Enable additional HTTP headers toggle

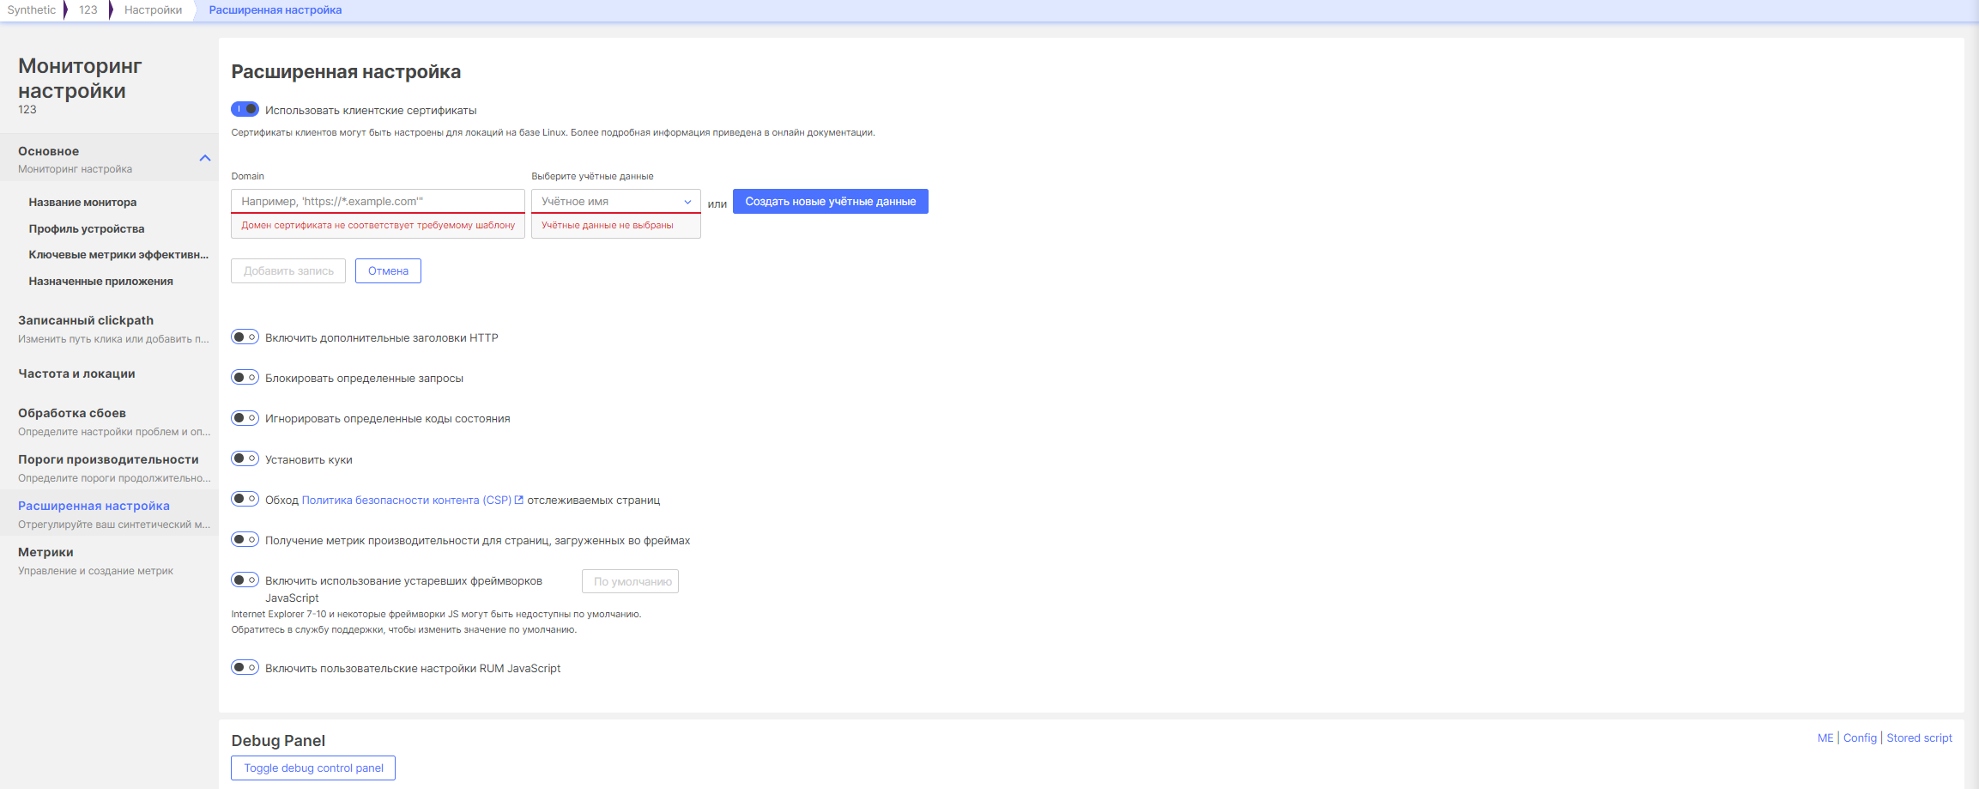click(x=245, y=337)
